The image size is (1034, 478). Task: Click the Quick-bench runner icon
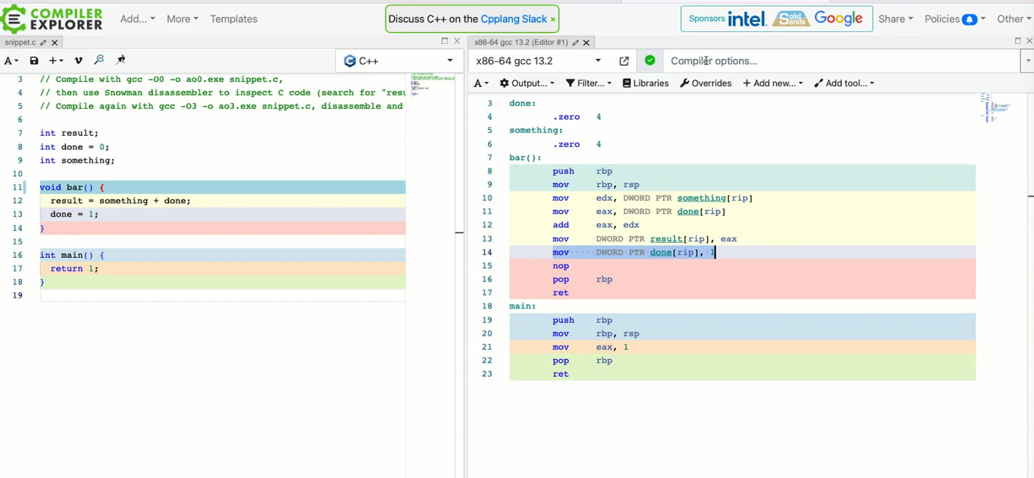[x=121, y=60]
